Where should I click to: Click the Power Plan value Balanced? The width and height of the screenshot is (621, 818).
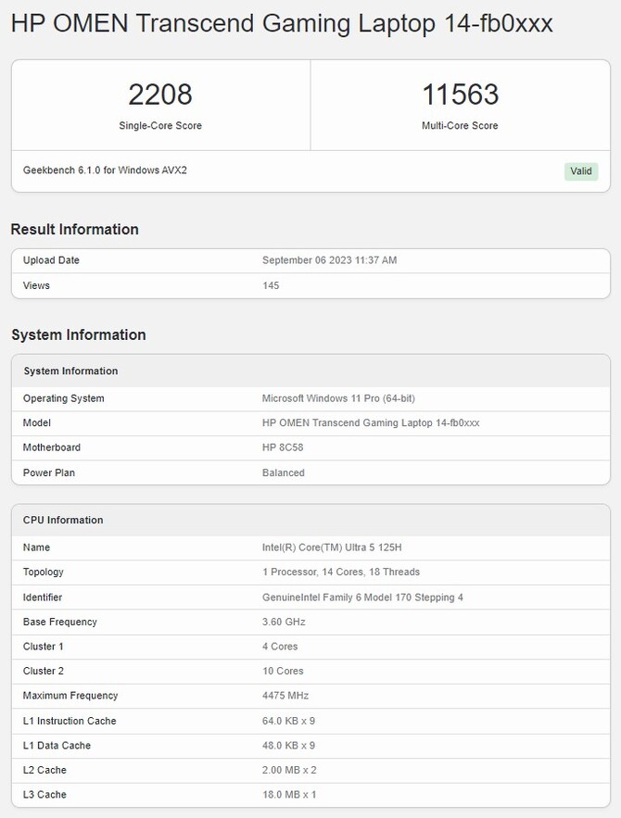pos(284,472)
